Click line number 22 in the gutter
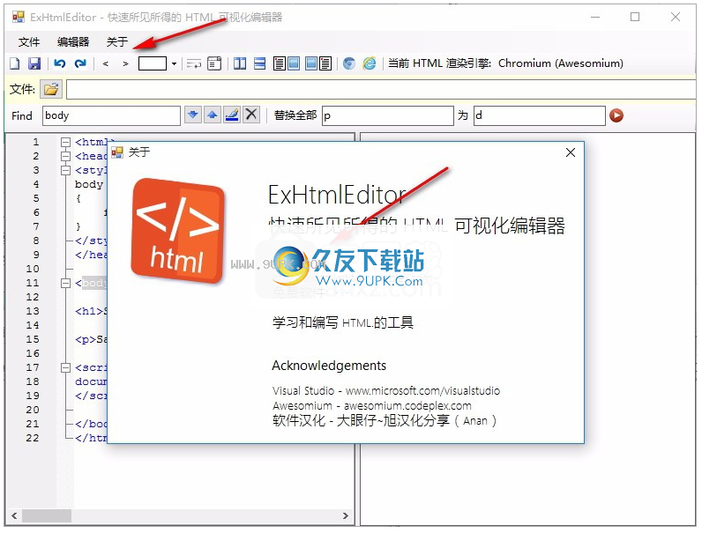The height and width of the screenshot is (533, 702). (x=33, y=438)
